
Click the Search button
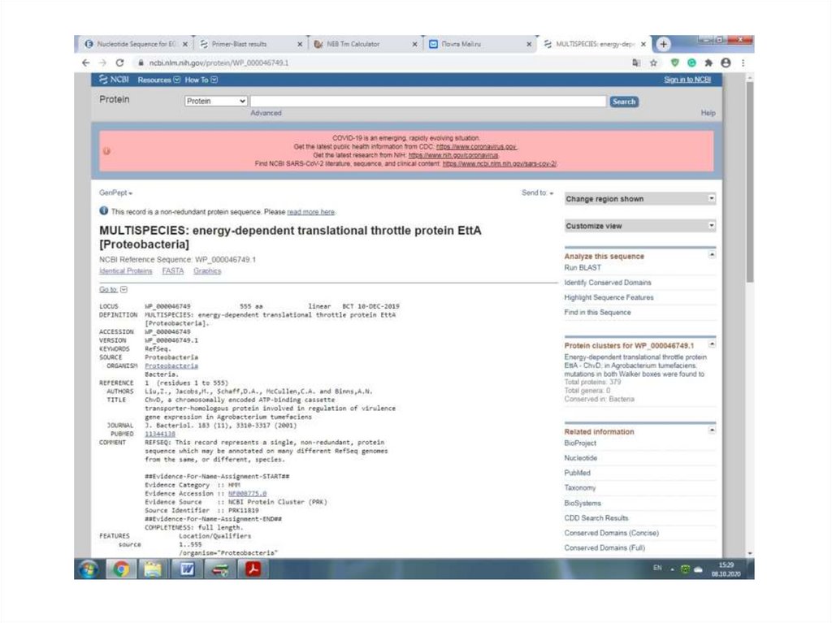click(624, 102)
